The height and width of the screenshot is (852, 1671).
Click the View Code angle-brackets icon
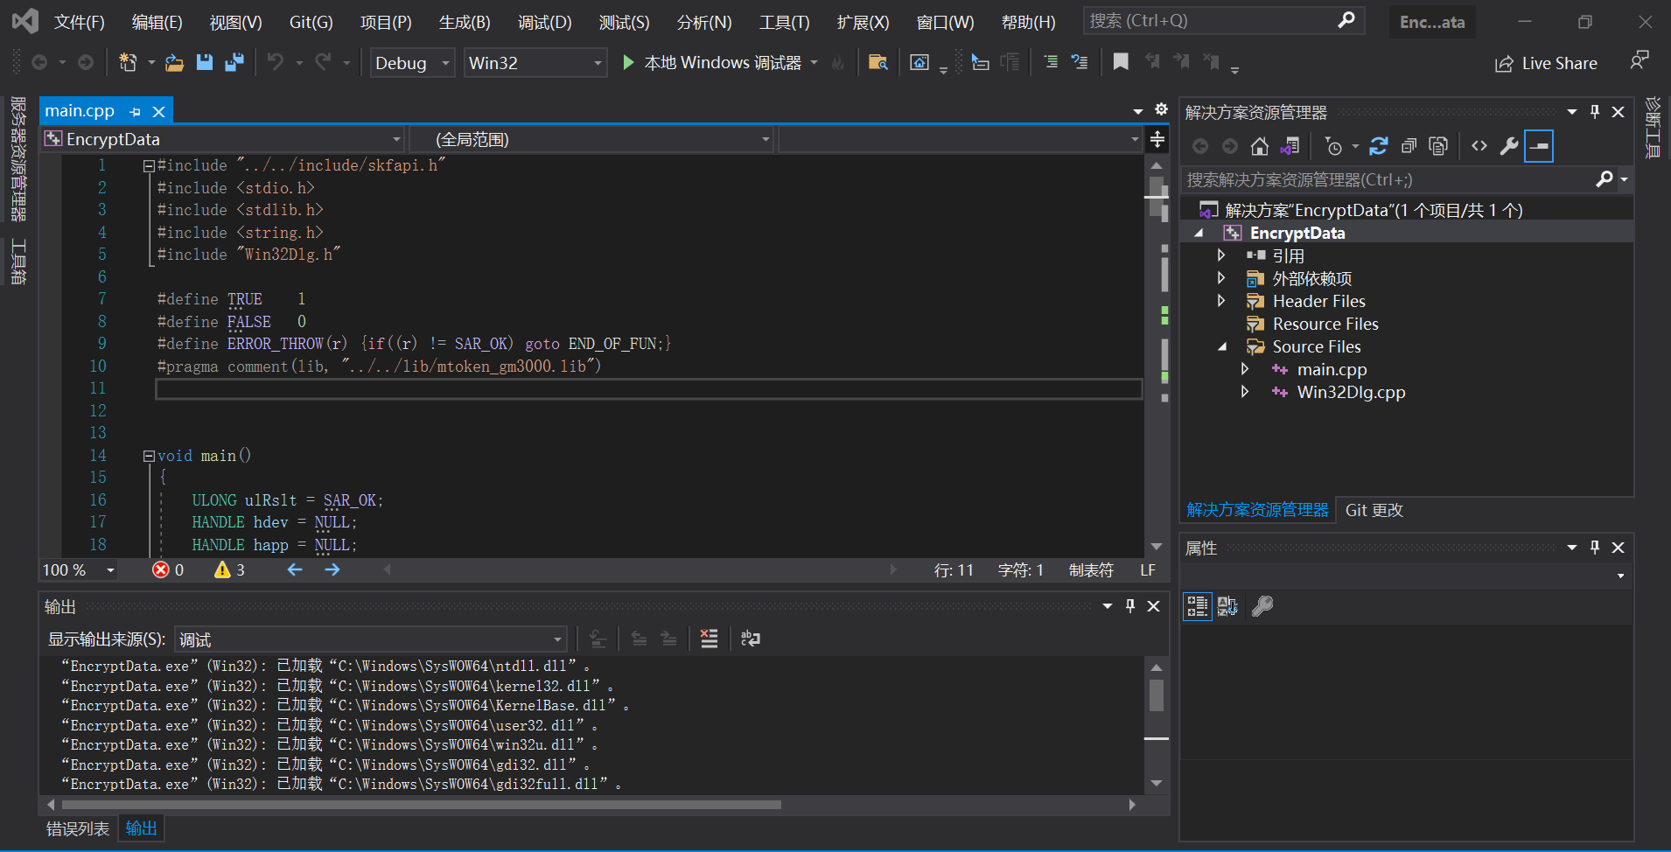tap(1479, 146)
